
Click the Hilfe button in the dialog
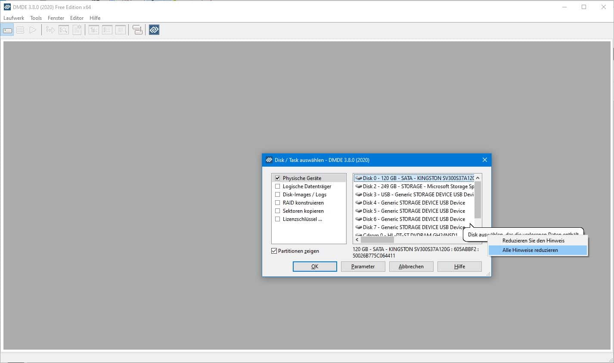point(459,267)
